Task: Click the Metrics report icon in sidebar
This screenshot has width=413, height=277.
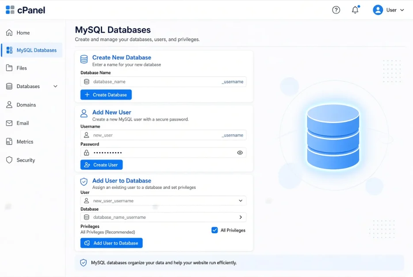Action: click(9, 141)
